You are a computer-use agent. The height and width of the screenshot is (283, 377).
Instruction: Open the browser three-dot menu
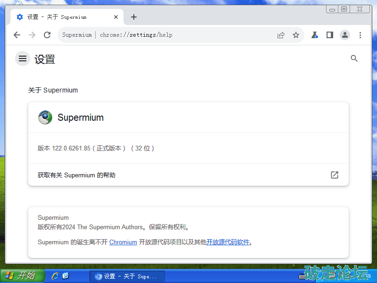tap(360, 35)
